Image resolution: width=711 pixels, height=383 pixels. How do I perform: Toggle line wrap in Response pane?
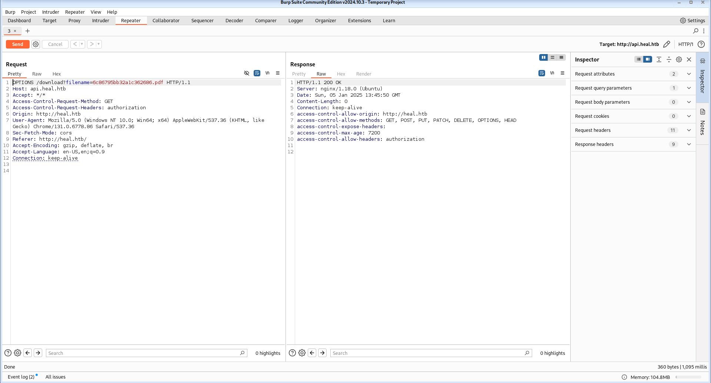[x=541, y=73]
